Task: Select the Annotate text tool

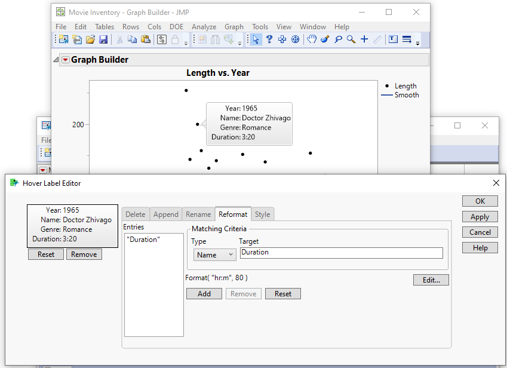Action: pos(394,39)
